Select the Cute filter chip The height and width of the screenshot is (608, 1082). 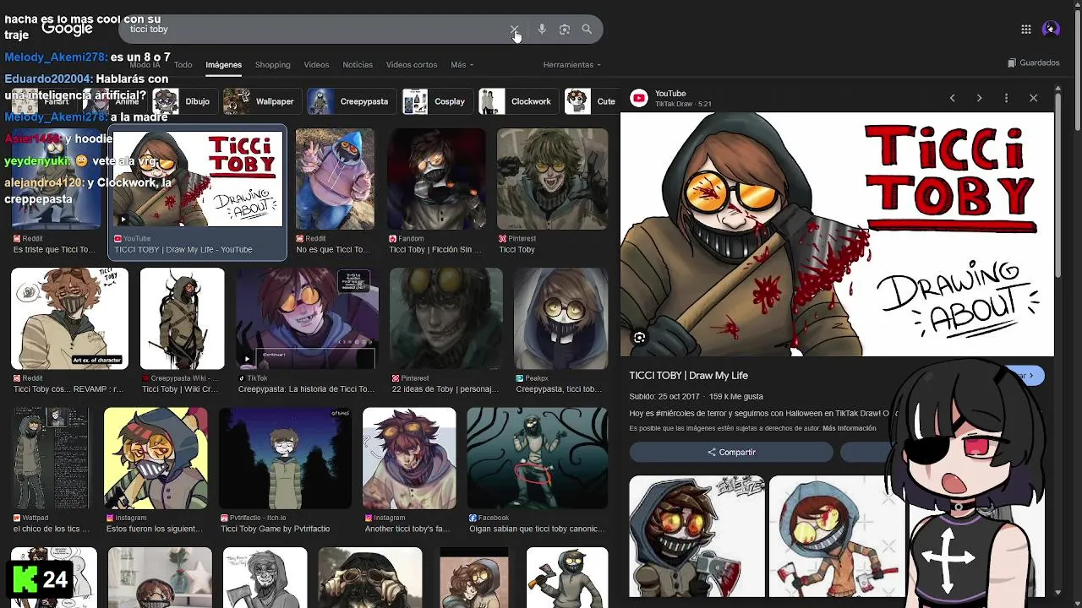[590, 101]
